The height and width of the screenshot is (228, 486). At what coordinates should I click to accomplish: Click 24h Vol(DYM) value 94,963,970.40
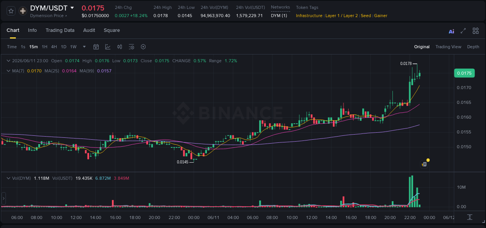pyautogui.click(x=215, y=16)
